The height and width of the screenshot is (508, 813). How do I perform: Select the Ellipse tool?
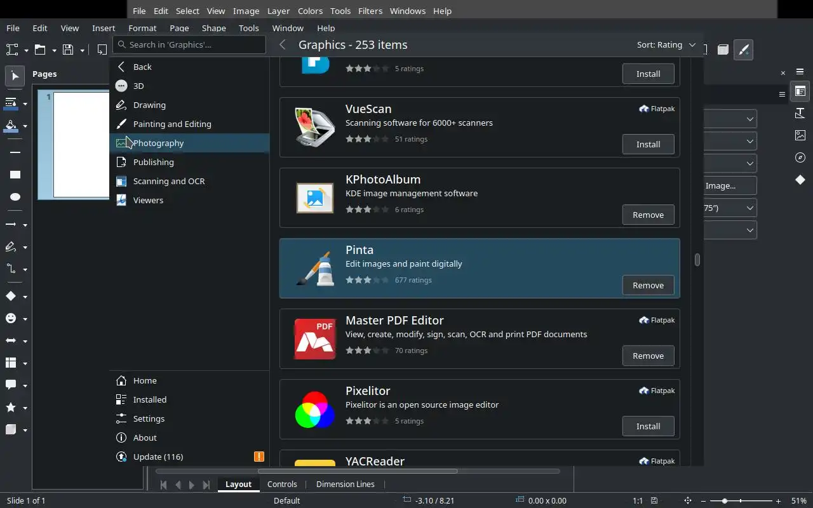(15, 197)
